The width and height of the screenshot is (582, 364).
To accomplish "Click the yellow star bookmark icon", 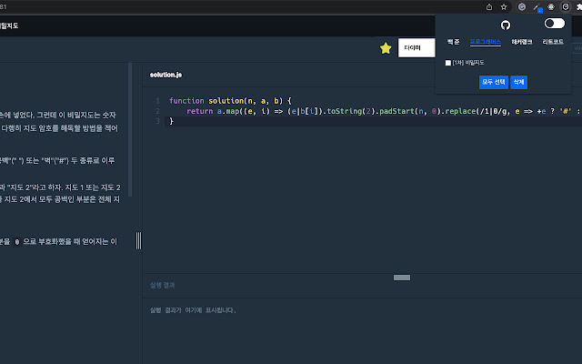I will tap(386, 48).
